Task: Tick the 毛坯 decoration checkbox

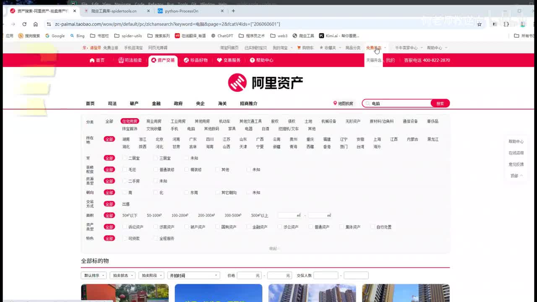Action: point(125,169)
